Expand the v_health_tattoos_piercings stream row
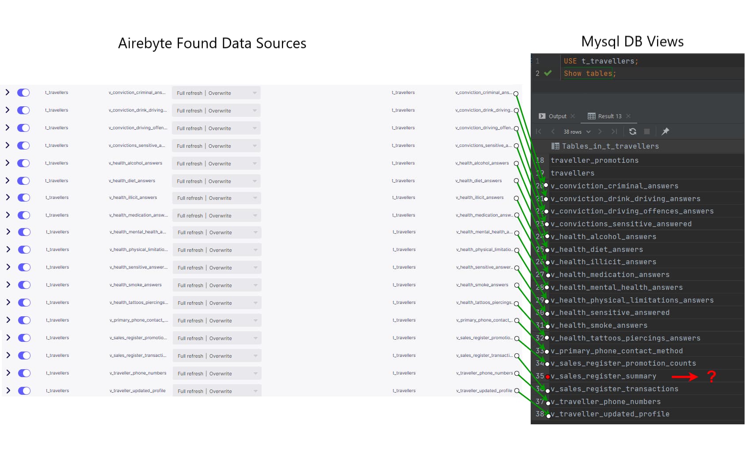 (8, 302)
